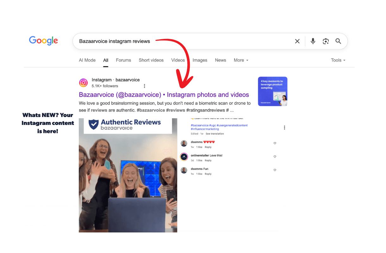
Task: Open the News tab
Action: 221,60
